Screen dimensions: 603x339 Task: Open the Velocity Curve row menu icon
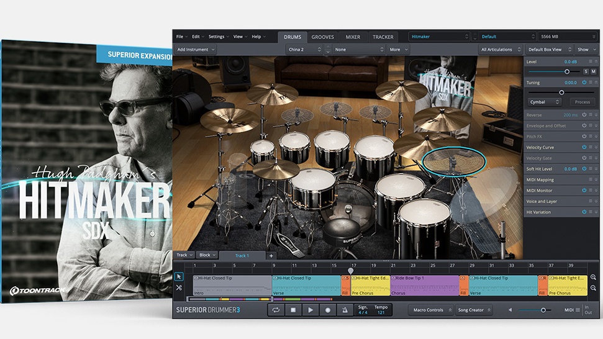point(591,147)
